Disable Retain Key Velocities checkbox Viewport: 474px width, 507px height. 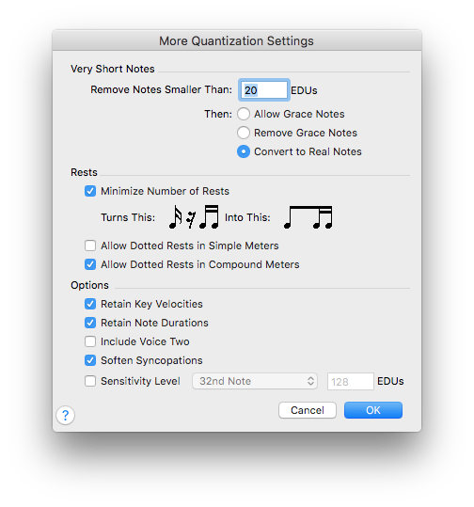point(90,304)
